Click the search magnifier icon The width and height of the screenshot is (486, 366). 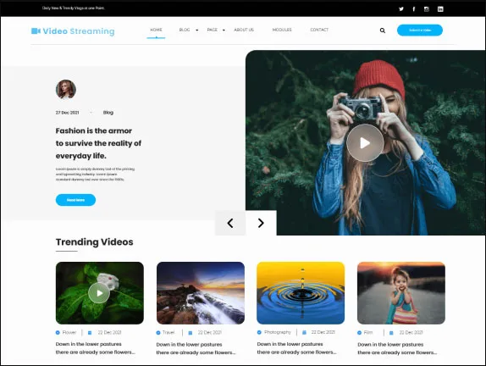tap(383, 30)
